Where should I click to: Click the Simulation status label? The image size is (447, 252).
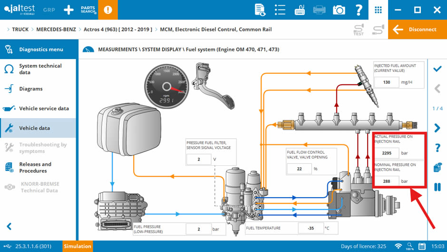tap(77, 246)
